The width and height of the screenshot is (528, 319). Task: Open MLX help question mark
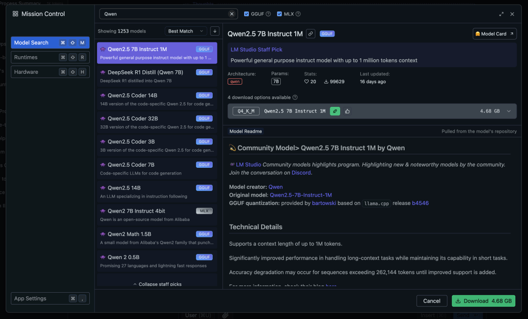coord(298,14)
